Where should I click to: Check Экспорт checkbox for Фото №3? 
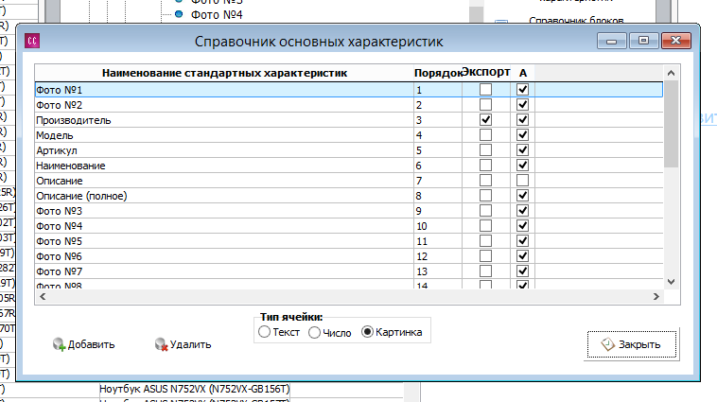(x=485, y=210)
